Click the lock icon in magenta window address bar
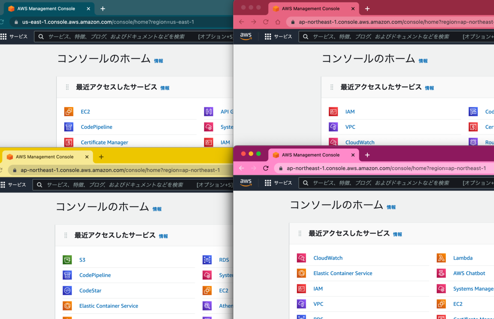Viewport: 494px width, 319px height. coord(281,168)
